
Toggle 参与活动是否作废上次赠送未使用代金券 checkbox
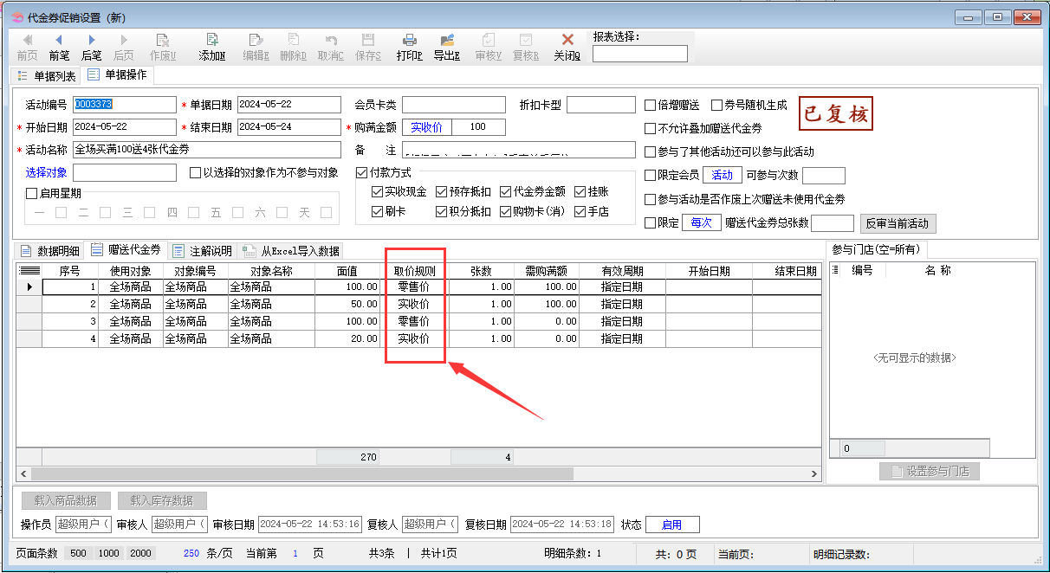[651, 199]
